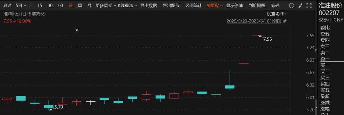Select the 5-minute K-line period

tap(30, 6)
